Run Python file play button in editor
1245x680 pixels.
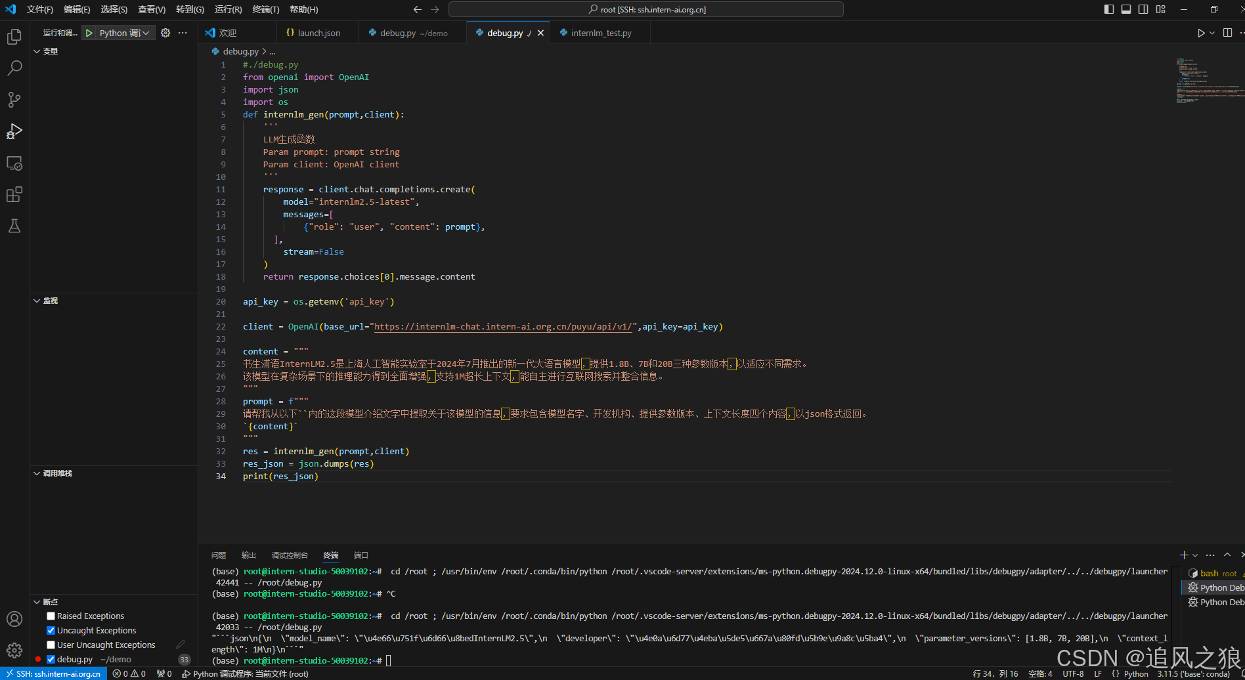pos(1201,33)
